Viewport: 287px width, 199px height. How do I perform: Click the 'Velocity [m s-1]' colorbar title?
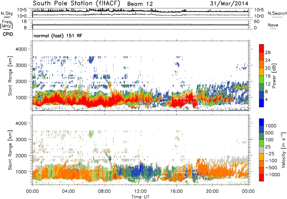click(283, 150)
